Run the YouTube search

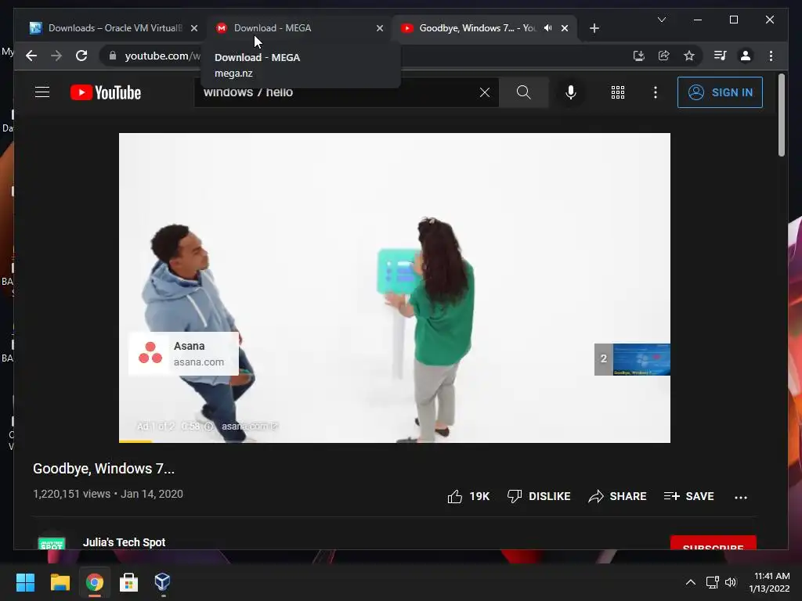pyautogui.click(x=524, y=92)
